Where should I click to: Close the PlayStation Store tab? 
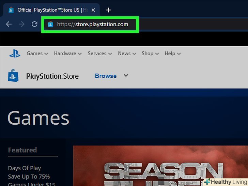(x=93, y=10)
